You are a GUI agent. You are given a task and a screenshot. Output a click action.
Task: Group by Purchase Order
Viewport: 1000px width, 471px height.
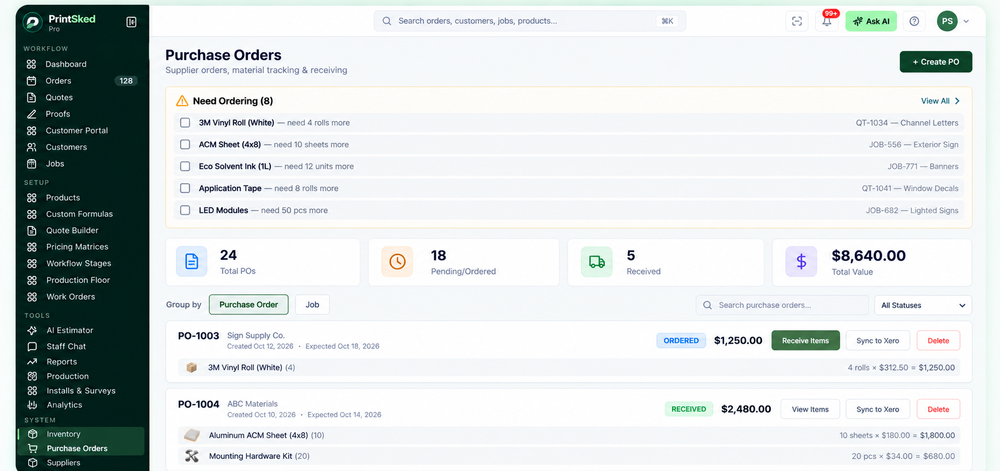(248, 305)
